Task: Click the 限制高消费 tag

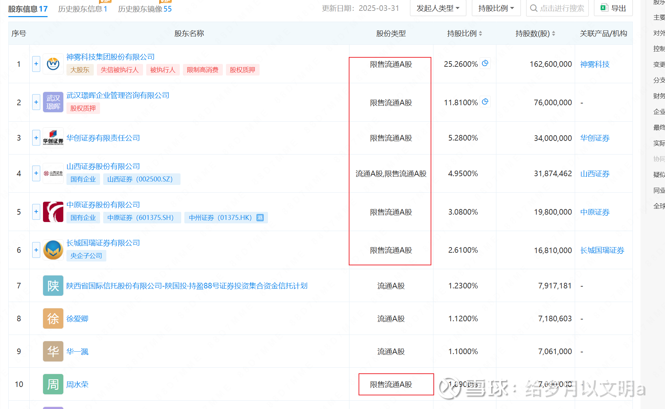Action: [x=203, y=70]
